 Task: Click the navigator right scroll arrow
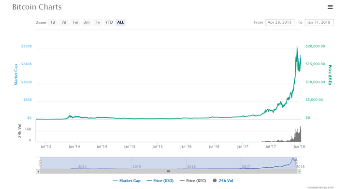point(299,172)
